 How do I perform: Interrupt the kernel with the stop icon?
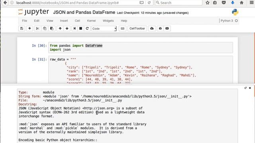pos(80,29)
